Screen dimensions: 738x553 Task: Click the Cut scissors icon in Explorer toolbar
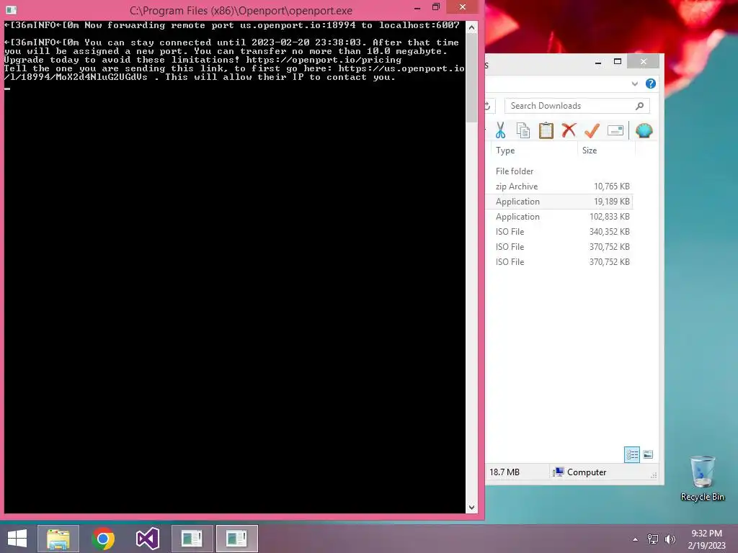coord(500,130)
